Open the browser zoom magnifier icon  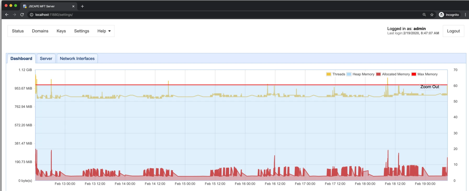424,15
